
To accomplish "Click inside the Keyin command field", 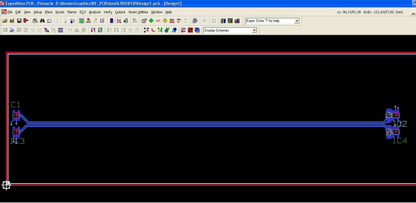I will [x=270, y=21].
